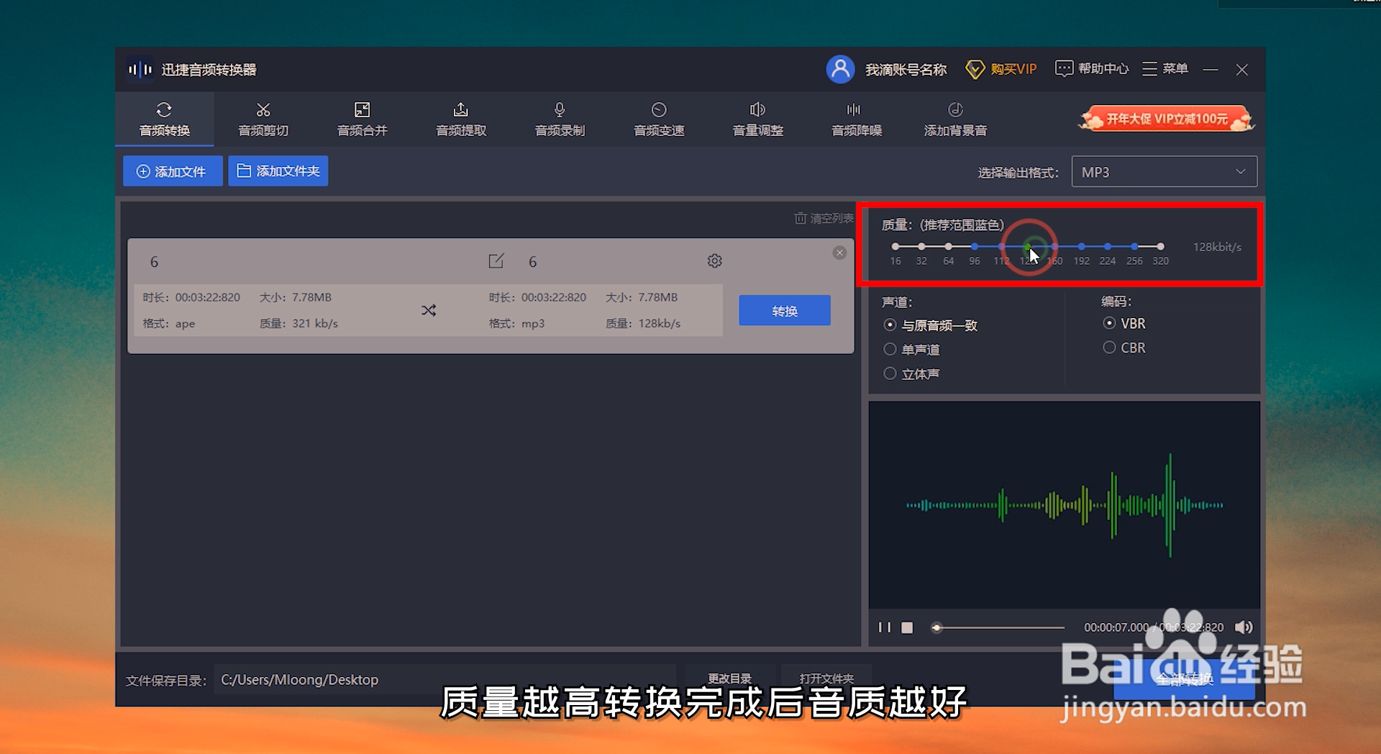Open the 音频变速 (speed change) tool
This screenshot has width=1381, height=754.
659,119
